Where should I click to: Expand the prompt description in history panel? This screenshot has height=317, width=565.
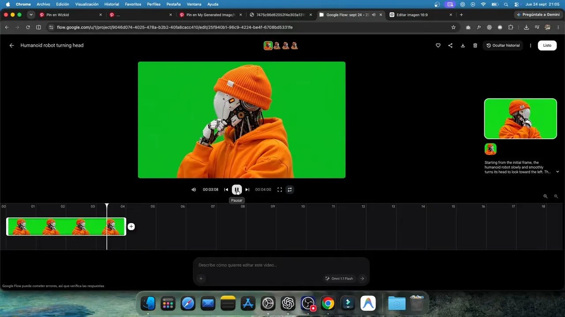pos(557,172)
